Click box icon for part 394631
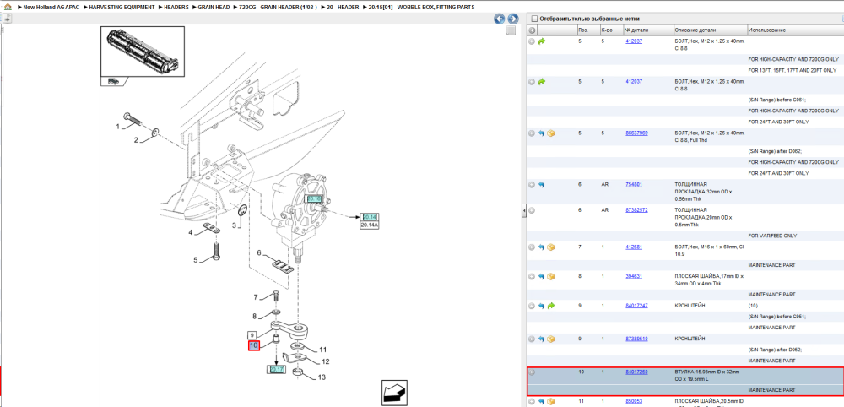 pos(551,277)
